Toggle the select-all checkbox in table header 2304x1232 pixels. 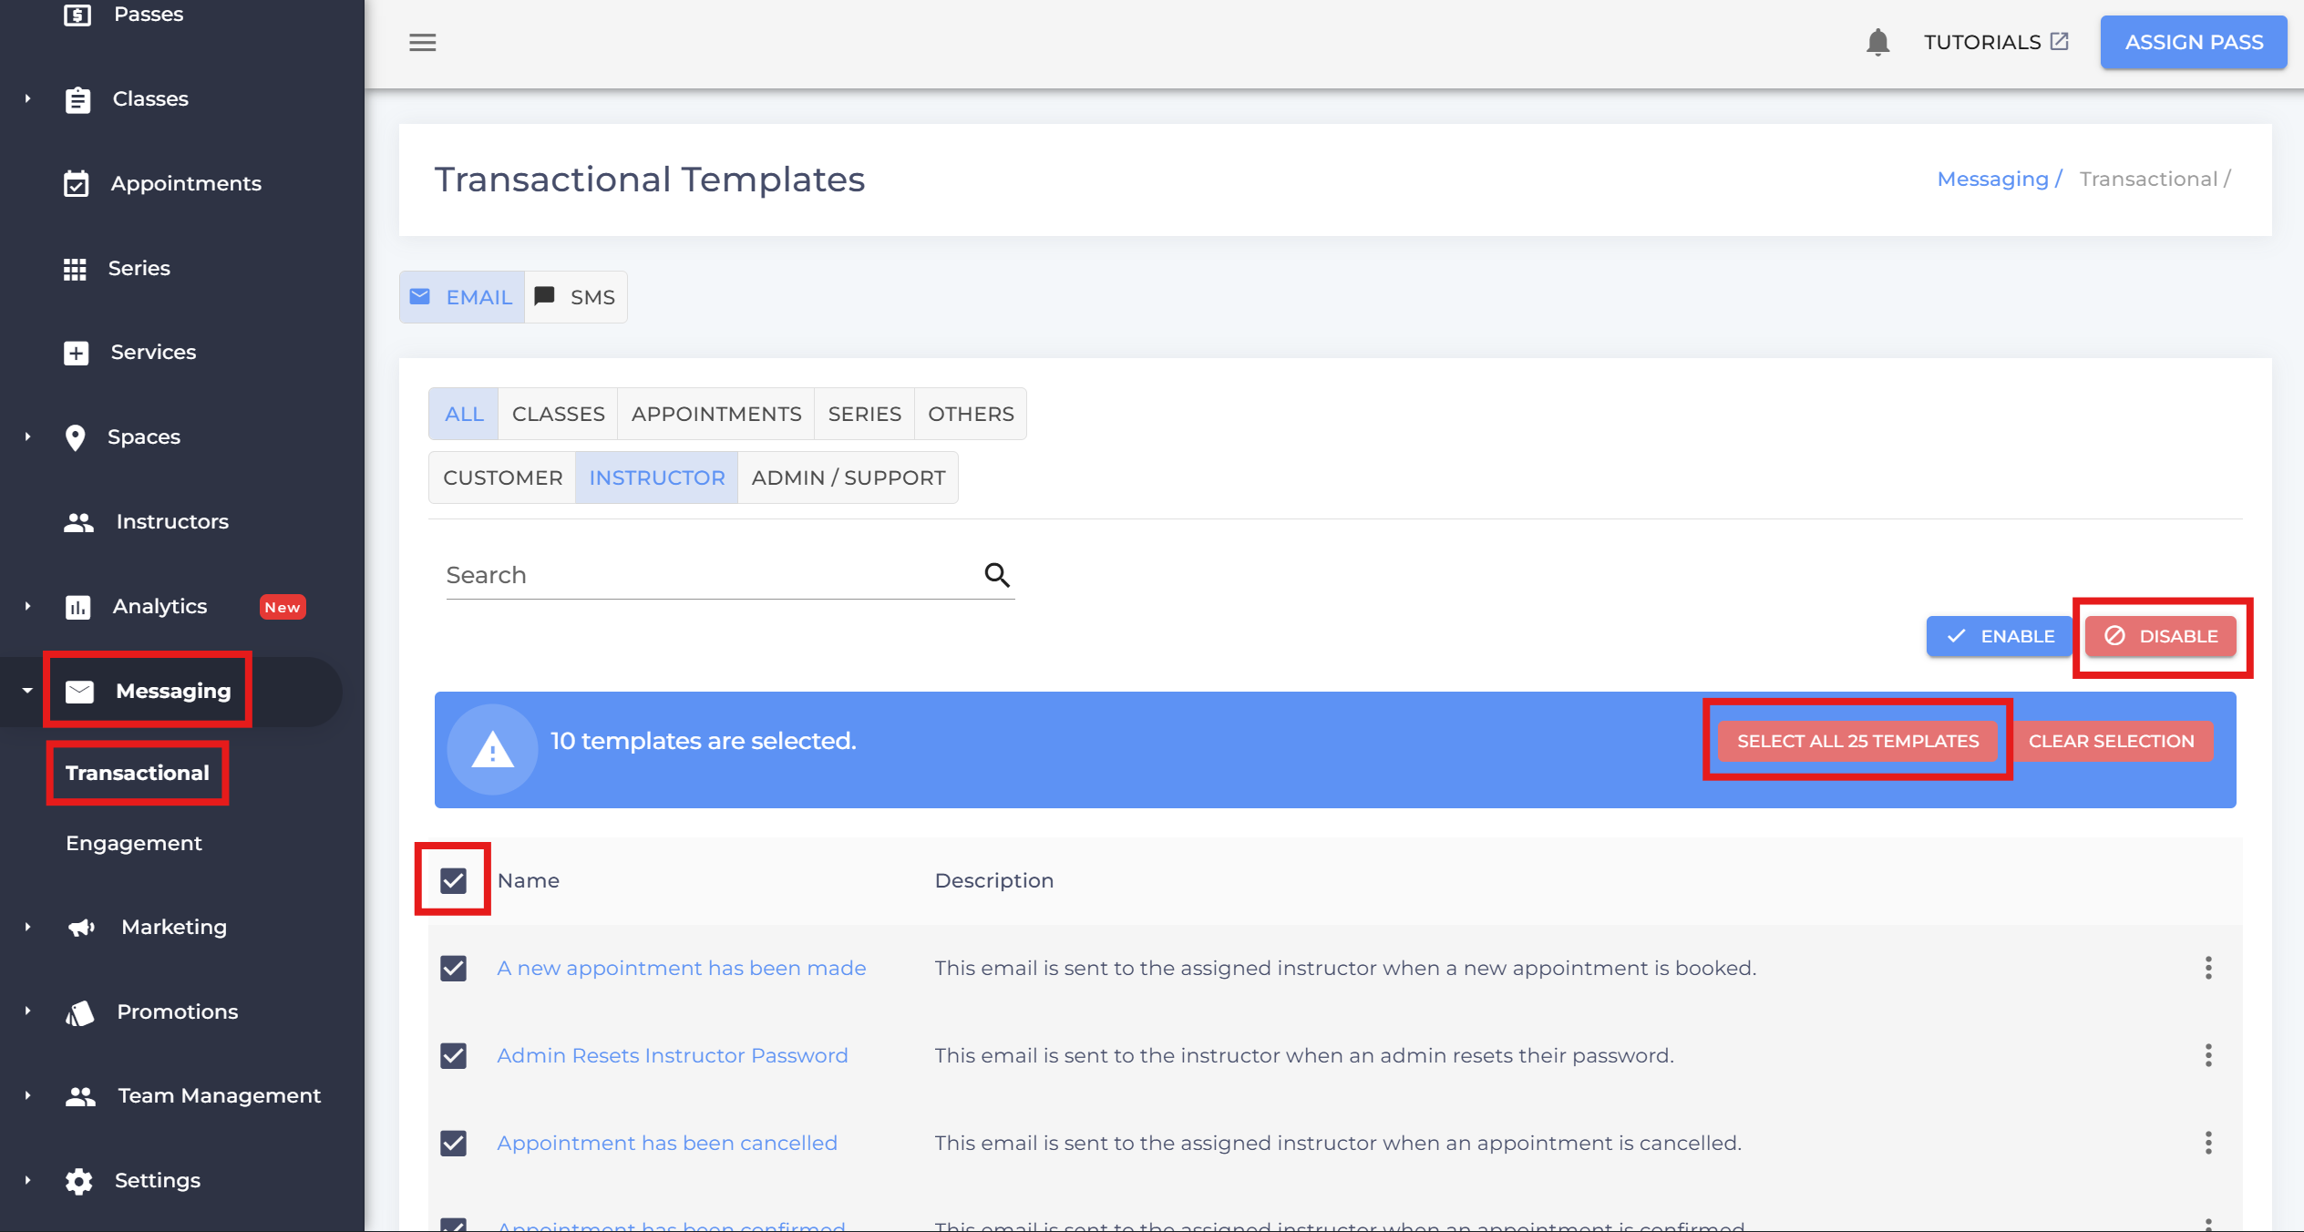(453, 880)
